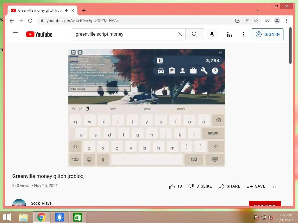Image resolution: width=298 pixels, height=223 pixels.
Task: Open the Windows Start button
Action: 7,217
